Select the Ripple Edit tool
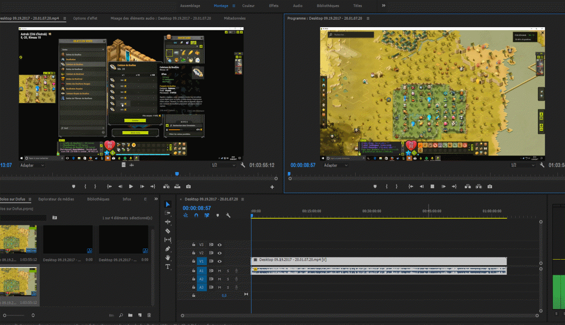Image resolution: width=565 pixels, height=325 pixels. coord(168,222)
